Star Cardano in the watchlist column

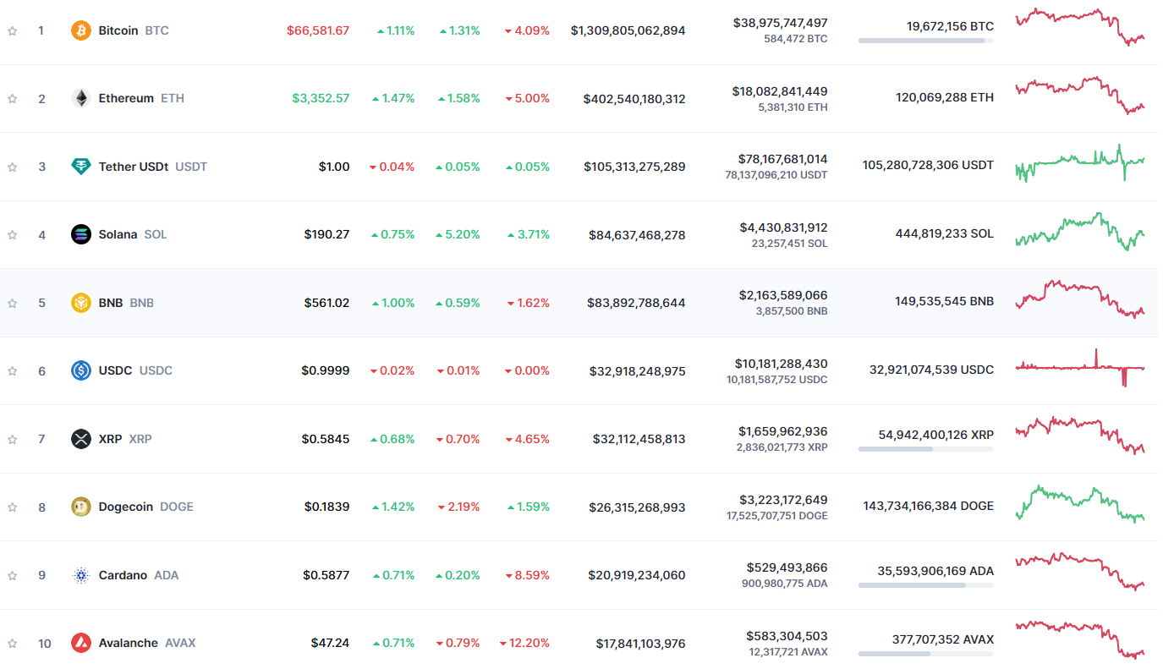tap(12, 575)
